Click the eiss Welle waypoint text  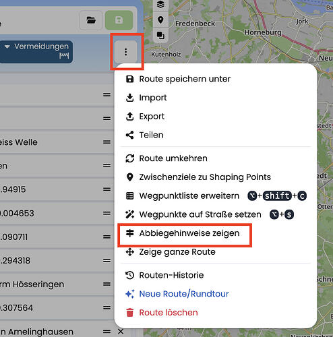[19, 142]
